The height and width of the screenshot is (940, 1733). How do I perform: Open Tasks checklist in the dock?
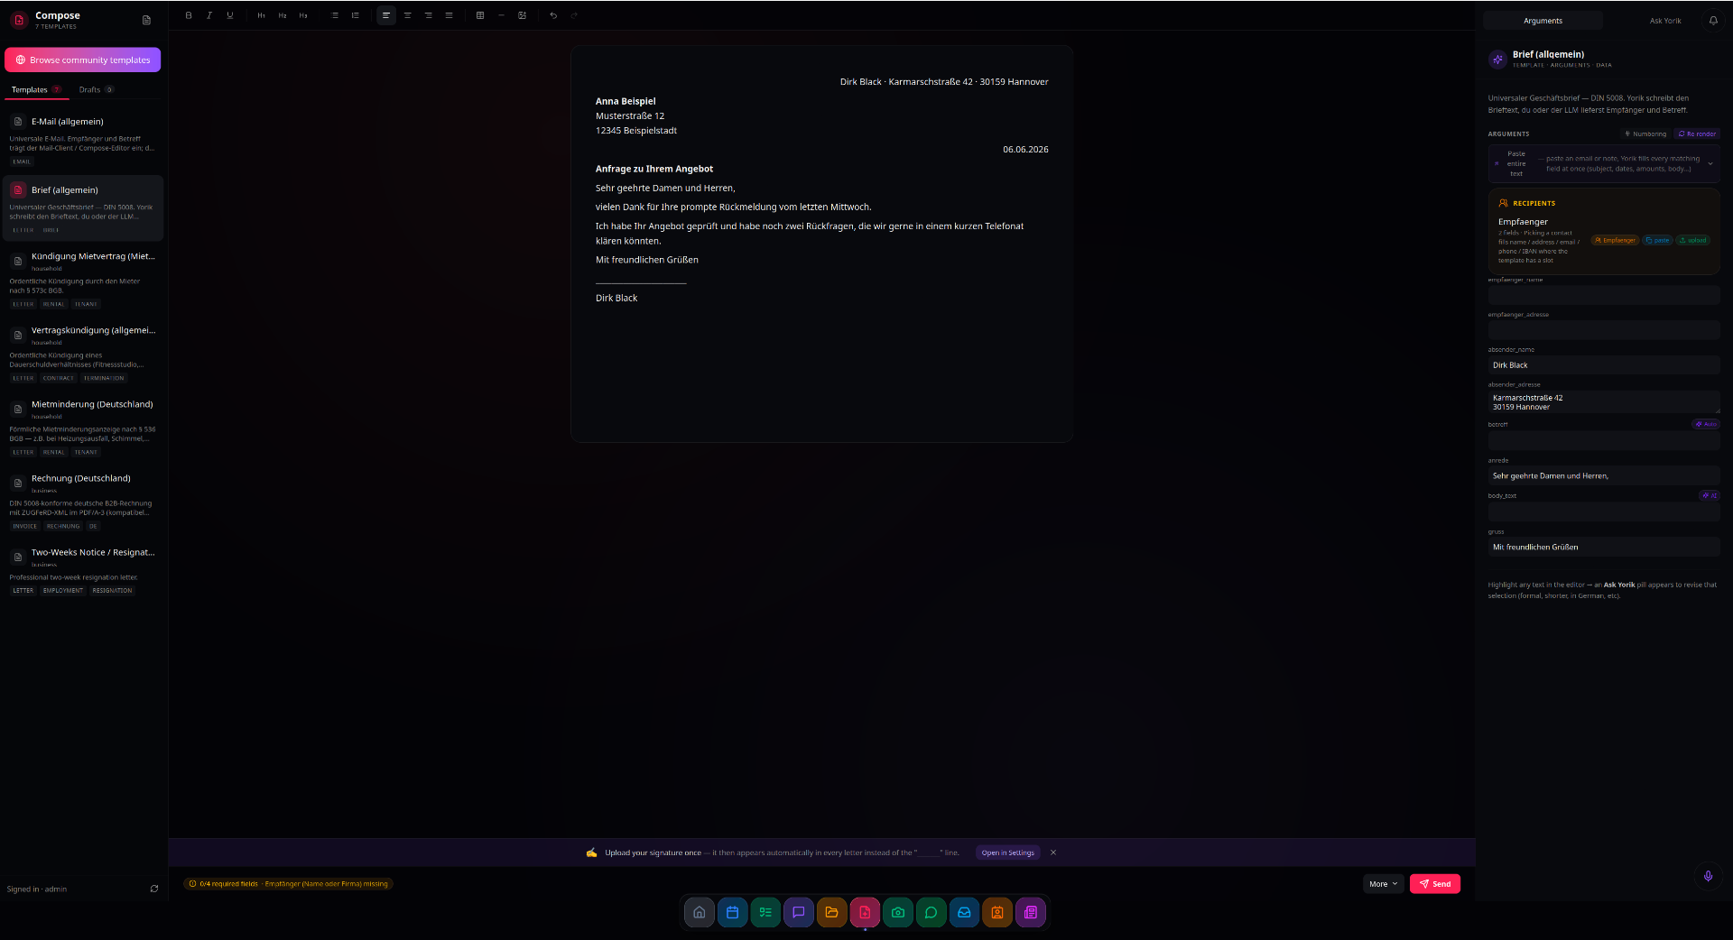[765, 912]
